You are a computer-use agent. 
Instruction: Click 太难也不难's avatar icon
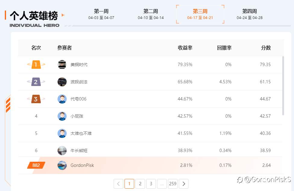coord(62,133)
